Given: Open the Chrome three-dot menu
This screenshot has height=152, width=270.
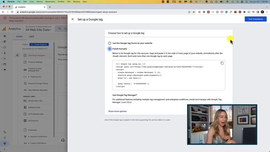Looking at the screenshot, I should point(267,12).
